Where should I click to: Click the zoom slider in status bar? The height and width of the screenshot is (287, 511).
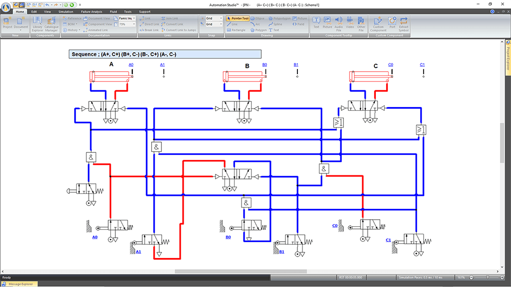pos(487,278)
